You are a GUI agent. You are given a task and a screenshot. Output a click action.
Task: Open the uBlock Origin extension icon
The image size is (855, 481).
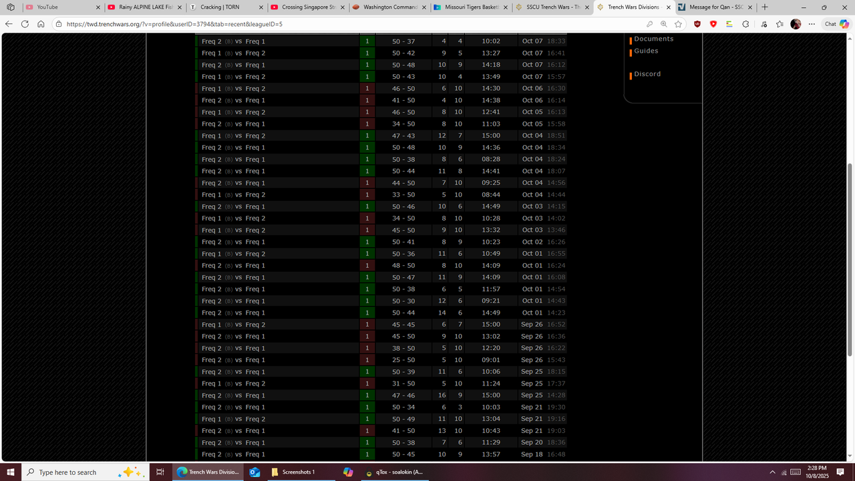(x=697, y=23)
